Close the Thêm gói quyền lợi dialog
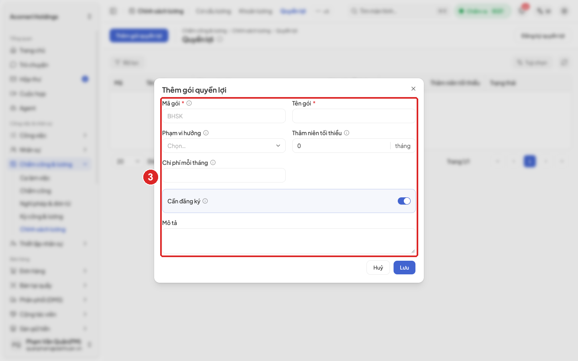The height and width of the screenshot is (361, 578). (x=413, y=89)
